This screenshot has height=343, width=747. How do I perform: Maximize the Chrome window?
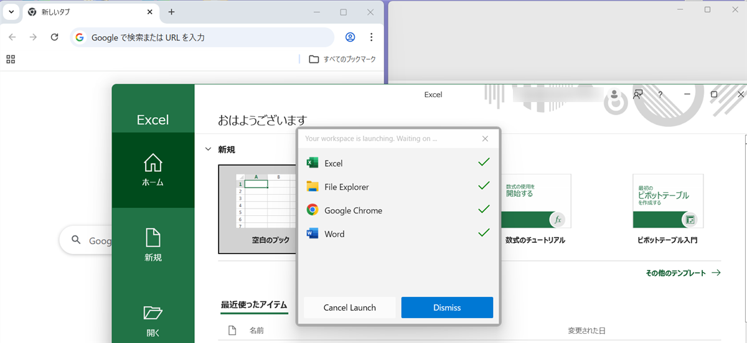click(x=344, y=12)
